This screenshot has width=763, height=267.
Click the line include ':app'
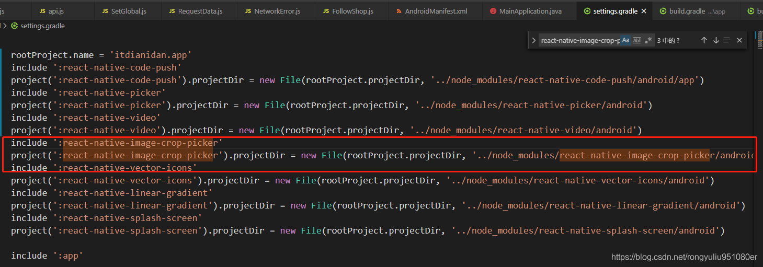pyautogui.click(x=47, y=256)
